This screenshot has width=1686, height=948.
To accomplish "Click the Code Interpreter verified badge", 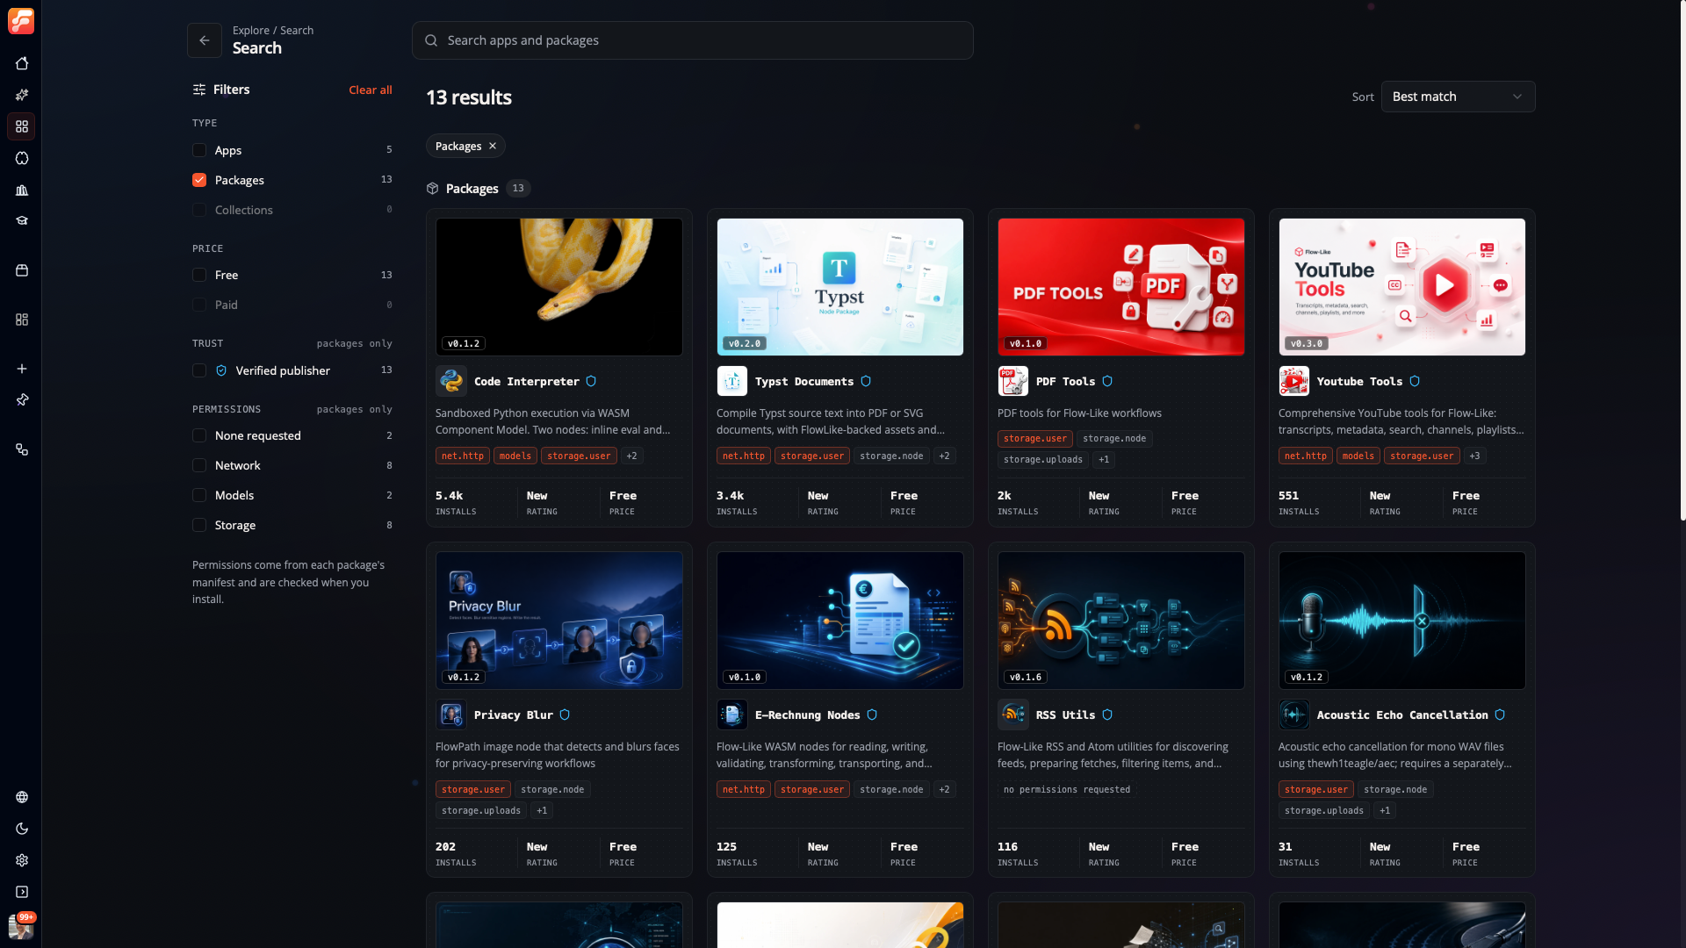I will 591,381.
